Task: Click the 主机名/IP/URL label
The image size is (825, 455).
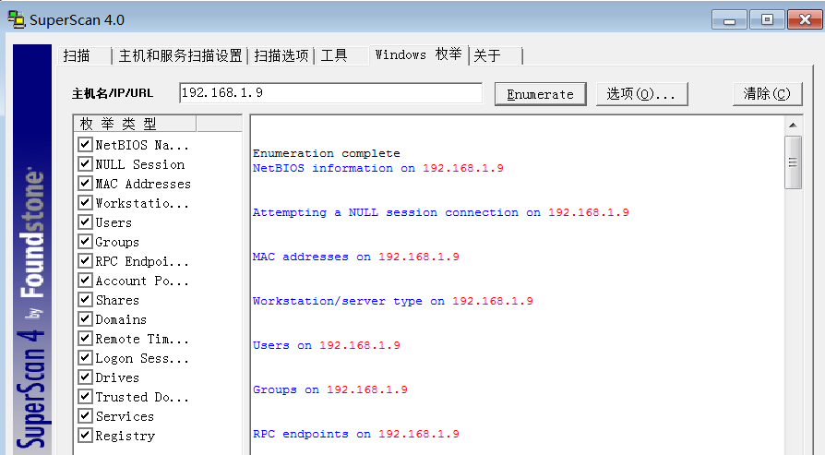Action: click(x=112, y=93)
